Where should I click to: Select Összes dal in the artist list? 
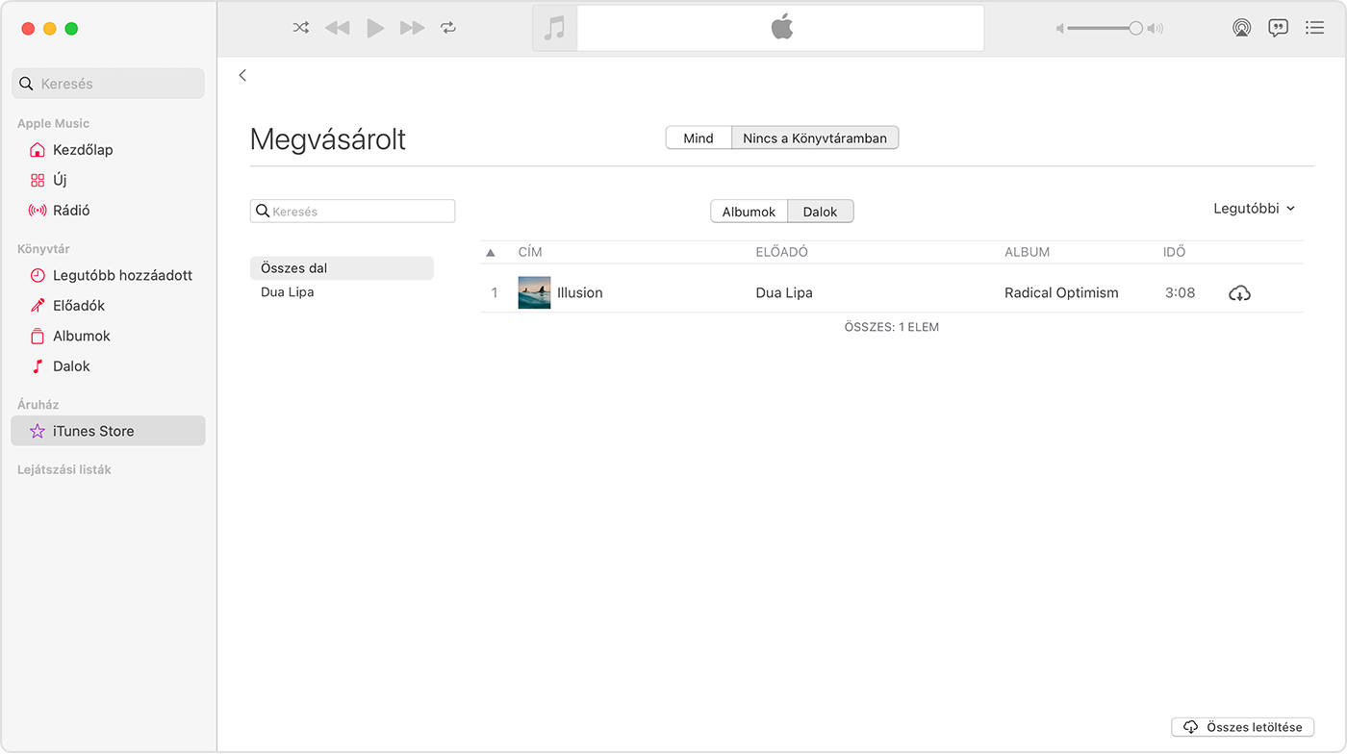(x=342, y=268)
